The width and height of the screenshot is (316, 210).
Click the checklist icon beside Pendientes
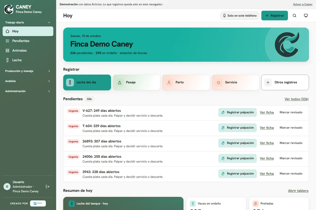[x=7, y=41]
